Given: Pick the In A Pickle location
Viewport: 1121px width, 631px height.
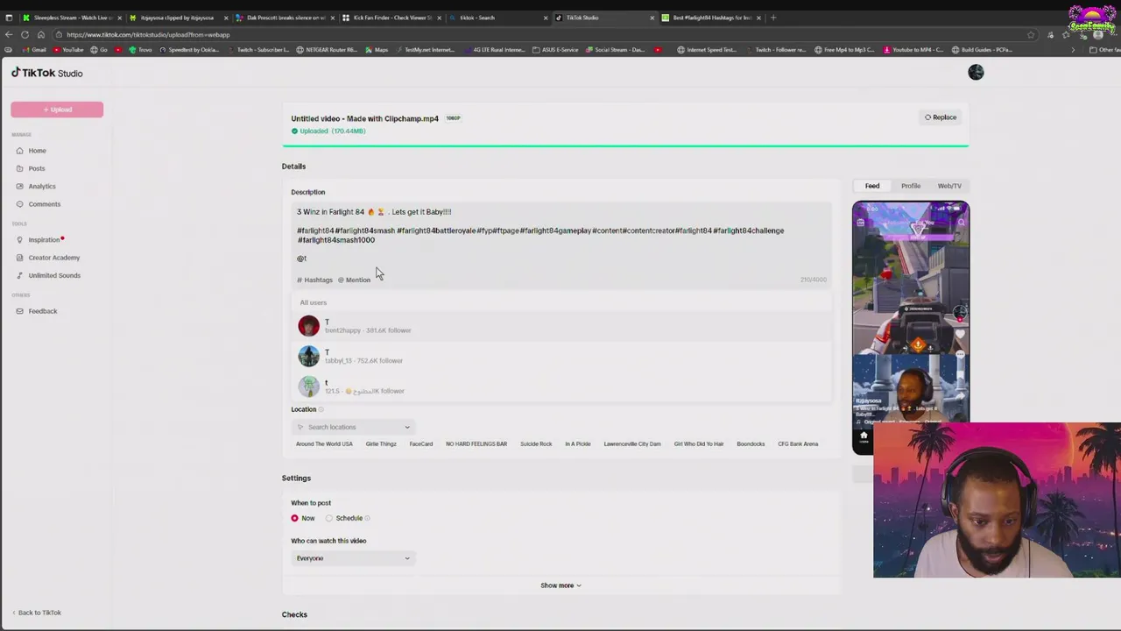Looking at the screenshot, I should (577, 444).
